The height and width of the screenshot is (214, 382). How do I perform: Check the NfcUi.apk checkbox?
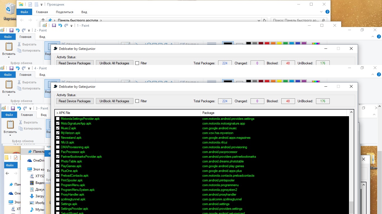pyautogui.click(x=58, y=142)
